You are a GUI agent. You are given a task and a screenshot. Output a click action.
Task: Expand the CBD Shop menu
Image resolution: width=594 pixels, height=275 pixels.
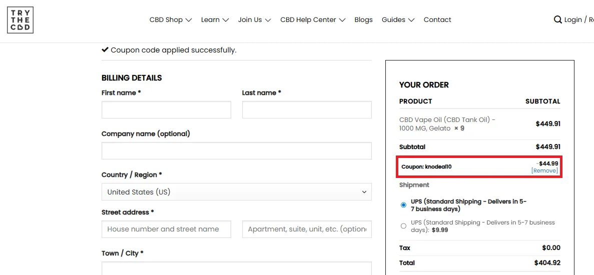pos(170,20)
